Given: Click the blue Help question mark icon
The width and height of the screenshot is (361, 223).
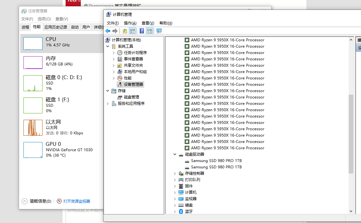Looking at the screenshot, I should pos(142,31).
